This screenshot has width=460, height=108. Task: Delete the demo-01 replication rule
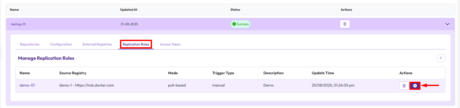point(404,86)
